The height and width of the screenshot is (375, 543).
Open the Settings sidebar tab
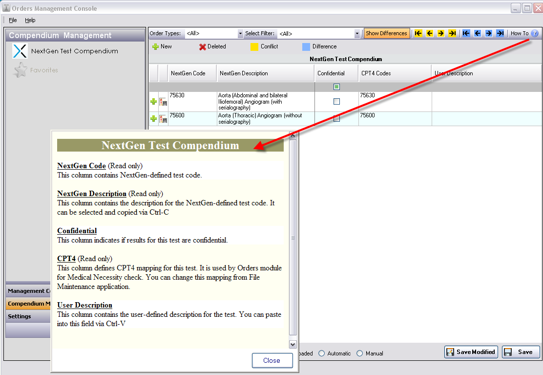pos(28,316)
